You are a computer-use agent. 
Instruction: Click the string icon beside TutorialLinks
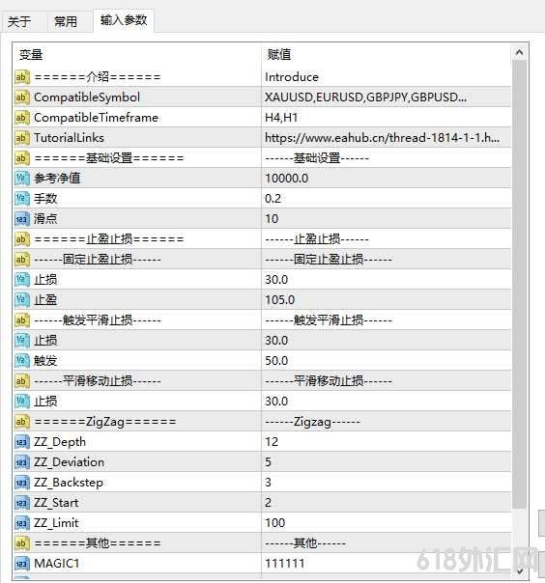tap(22, 138)
